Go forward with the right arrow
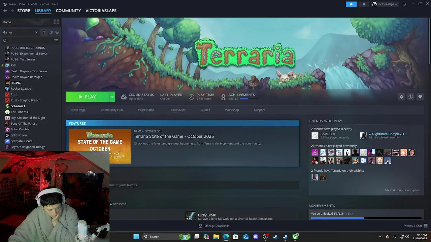 12,10
